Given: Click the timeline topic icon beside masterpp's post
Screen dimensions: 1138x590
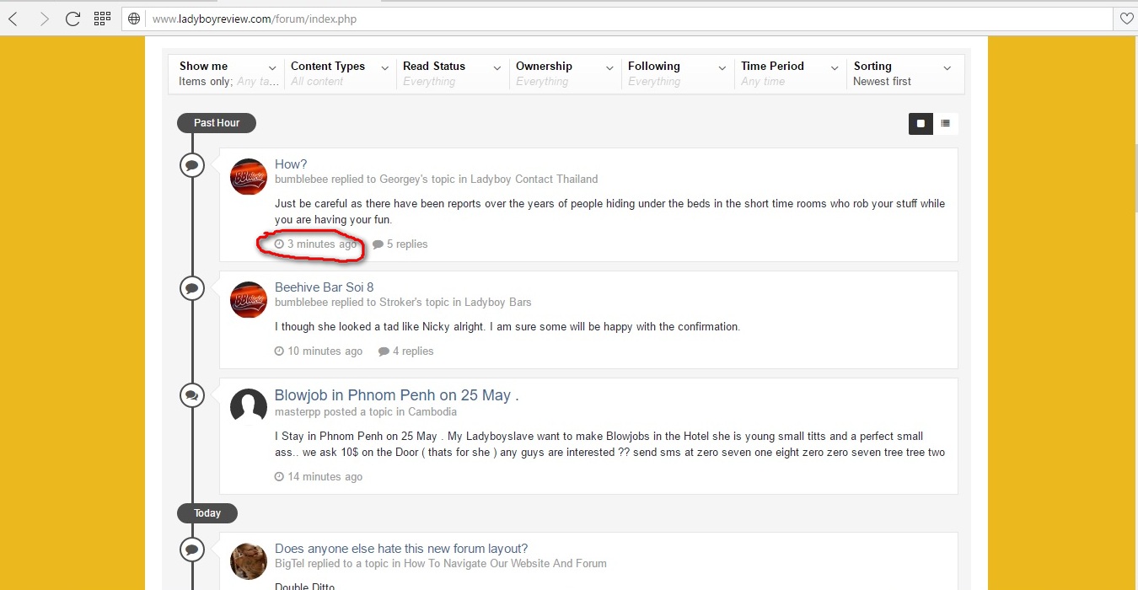Looking at the screenshot, I should [192, 394].
